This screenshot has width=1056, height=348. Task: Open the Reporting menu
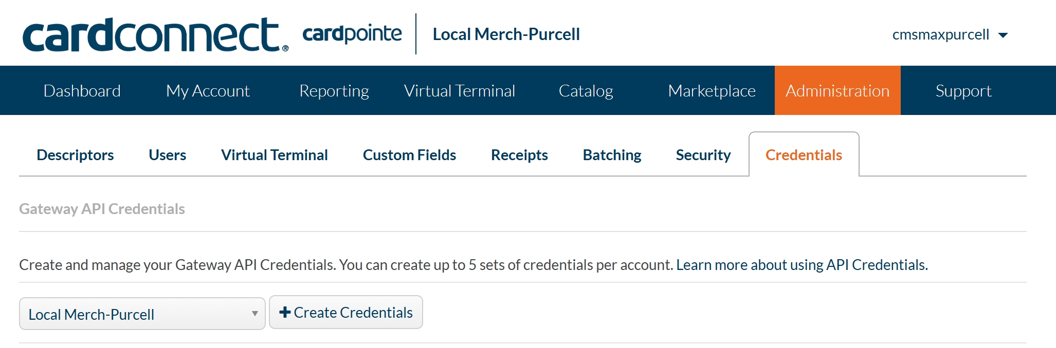pos(334,91)
